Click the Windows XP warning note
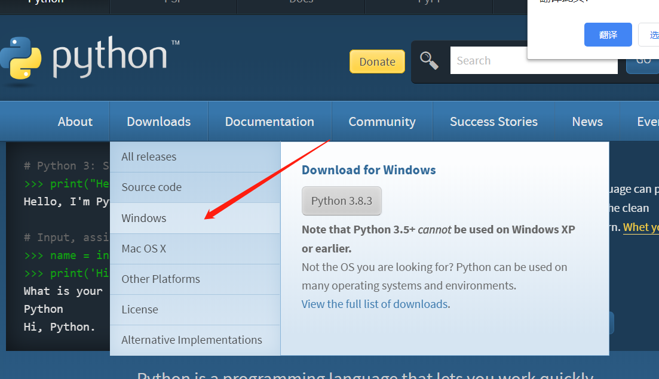 point(439,239)
